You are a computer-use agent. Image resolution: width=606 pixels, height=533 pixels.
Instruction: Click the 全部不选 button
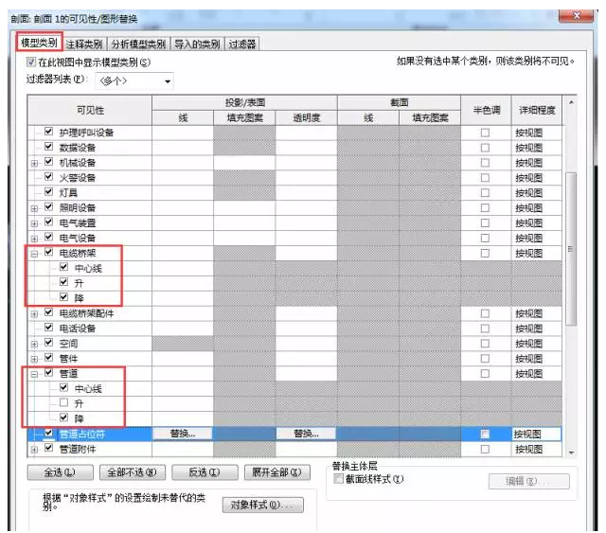tap(133, 472)
